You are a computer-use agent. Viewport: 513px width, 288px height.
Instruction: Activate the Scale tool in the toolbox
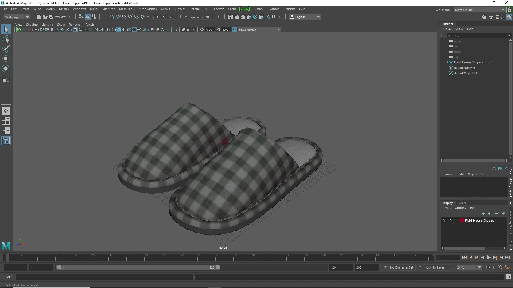tap(6, 78)
